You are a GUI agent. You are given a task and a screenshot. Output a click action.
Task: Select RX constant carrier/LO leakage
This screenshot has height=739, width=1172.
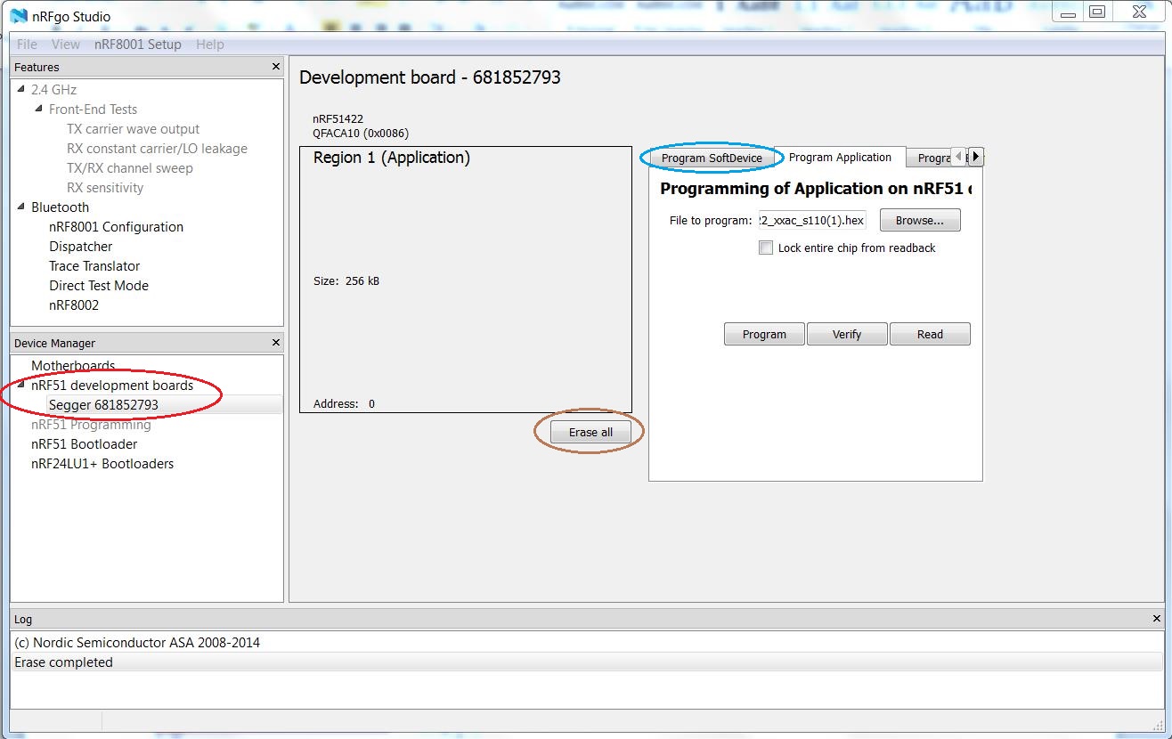tap(157, 149)
